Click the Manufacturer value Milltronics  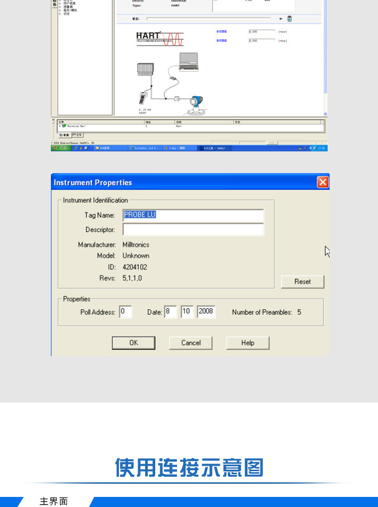136,245
